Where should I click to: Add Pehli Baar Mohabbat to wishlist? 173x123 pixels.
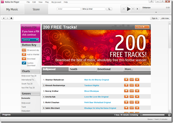[x=126, y=102]
